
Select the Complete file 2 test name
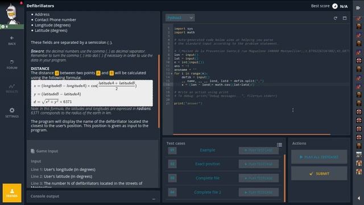coord(208,192)
